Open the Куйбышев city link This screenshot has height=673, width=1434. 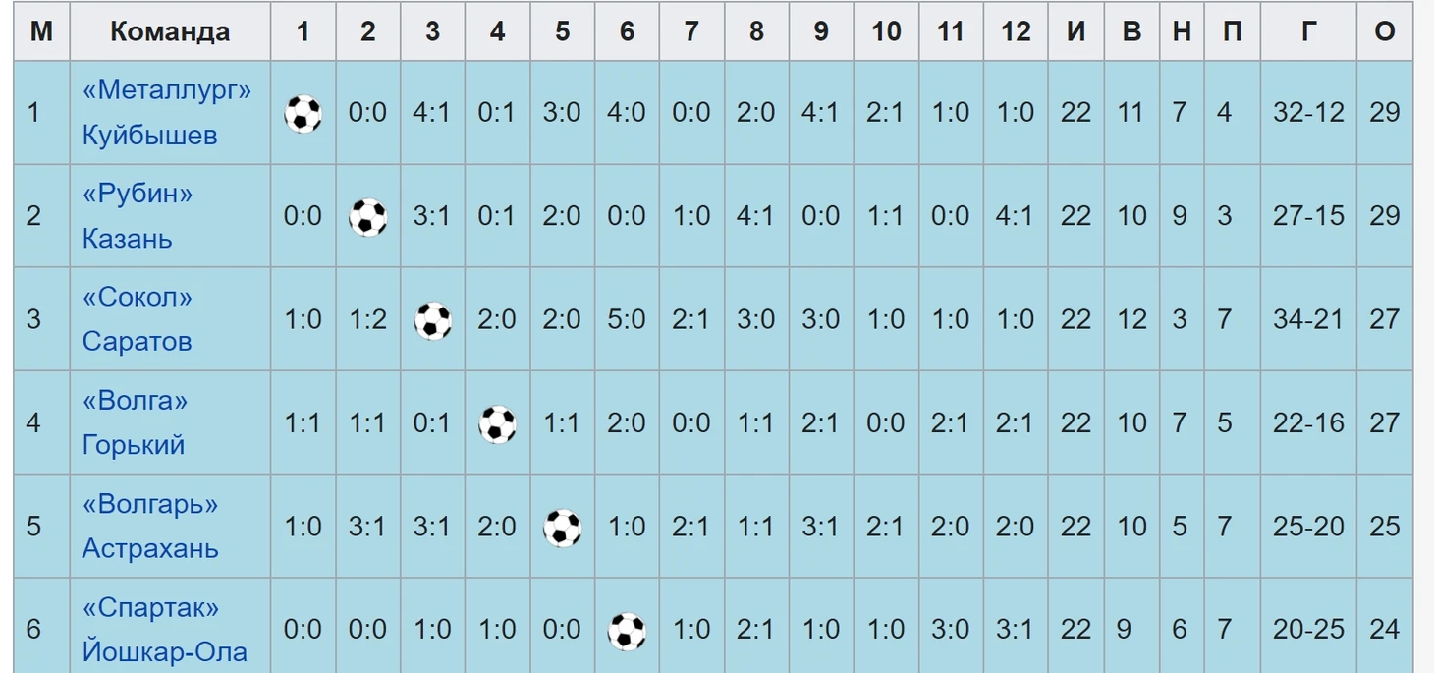tap(149, 135)
